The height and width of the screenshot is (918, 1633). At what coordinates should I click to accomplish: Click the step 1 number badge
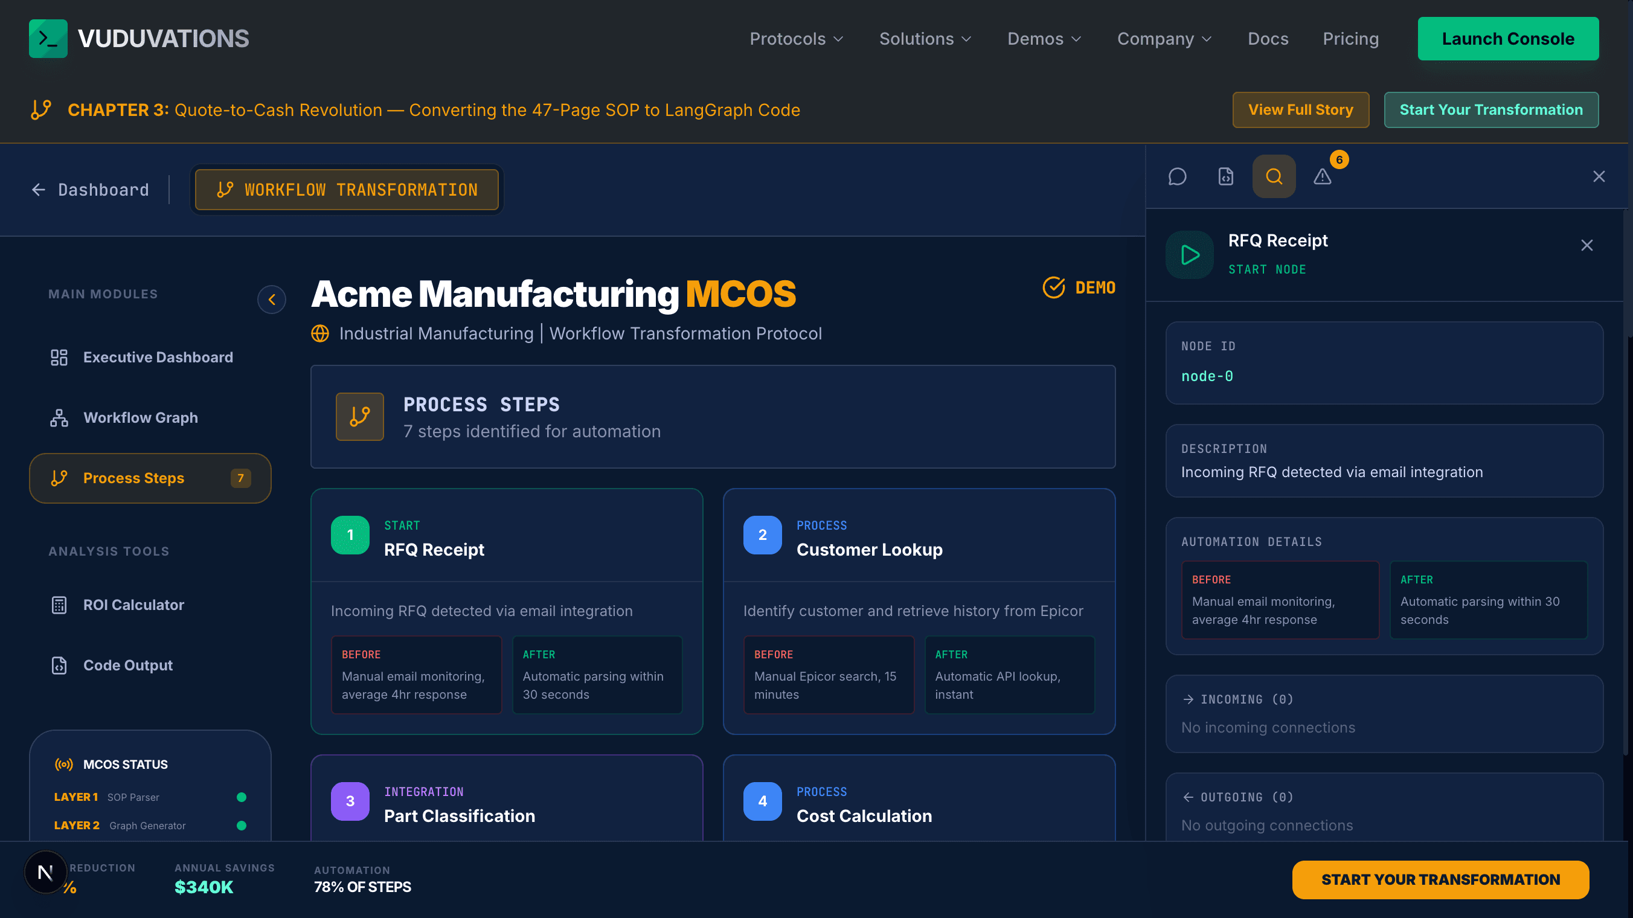[350, 535]
